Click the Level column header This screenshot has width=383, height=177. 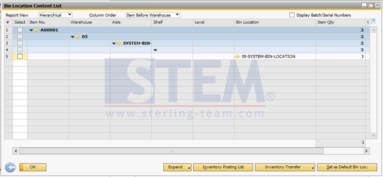[213, 22]
